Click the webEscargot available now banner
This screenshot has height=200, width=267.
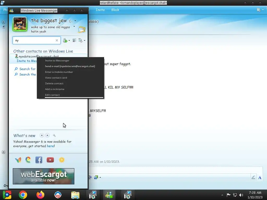[x=44, y=176]
